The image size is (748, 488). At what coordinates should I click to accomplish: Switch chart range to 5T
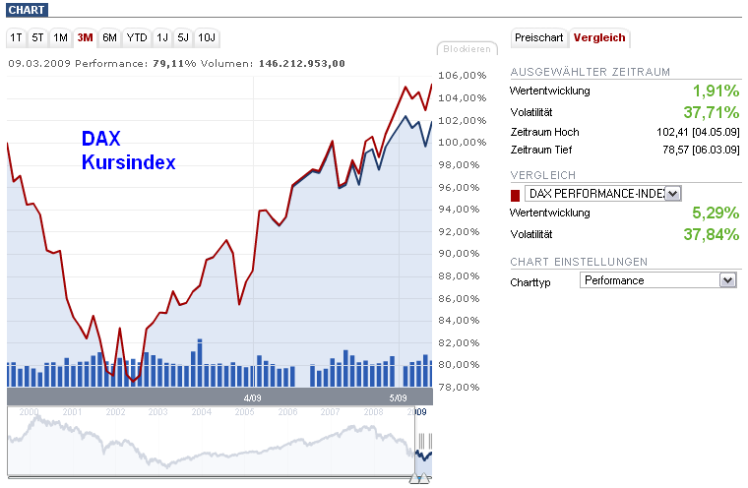tap(37, 37)
